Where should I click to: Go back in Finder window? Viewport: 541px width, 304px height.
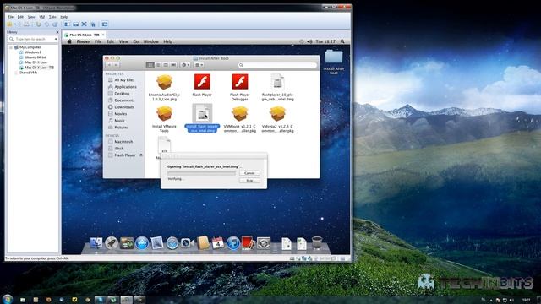pyautogui.click(x=109, y=65)
